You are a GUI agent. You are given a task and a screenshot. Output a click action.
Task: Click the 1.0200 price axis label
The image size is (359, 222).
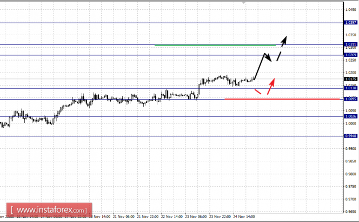351,73
